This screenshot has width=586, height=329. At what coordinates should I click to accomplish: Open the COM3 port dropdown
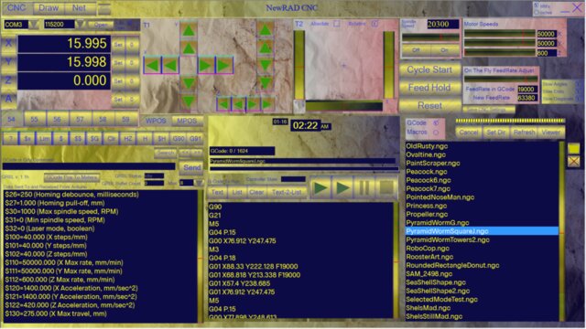coord(34,25)
